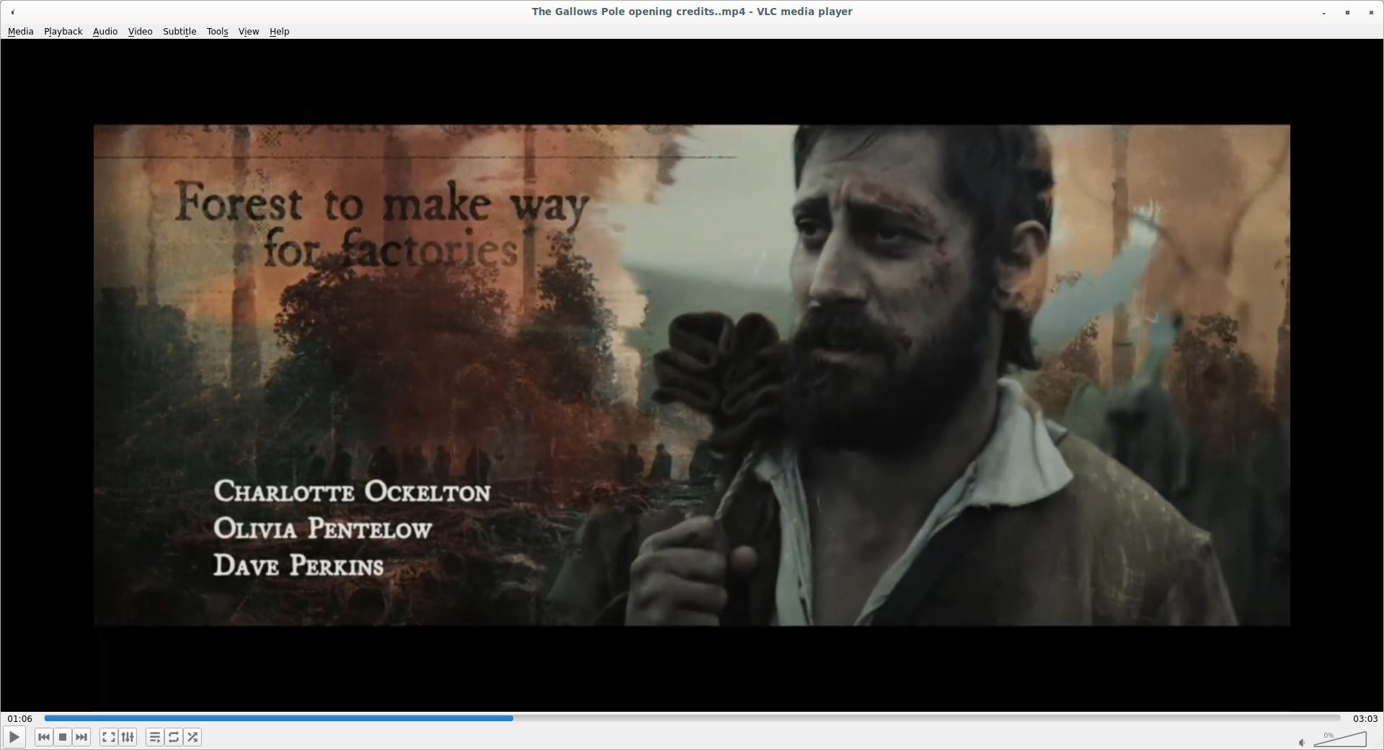Skip to previous media track

[44, 737]
